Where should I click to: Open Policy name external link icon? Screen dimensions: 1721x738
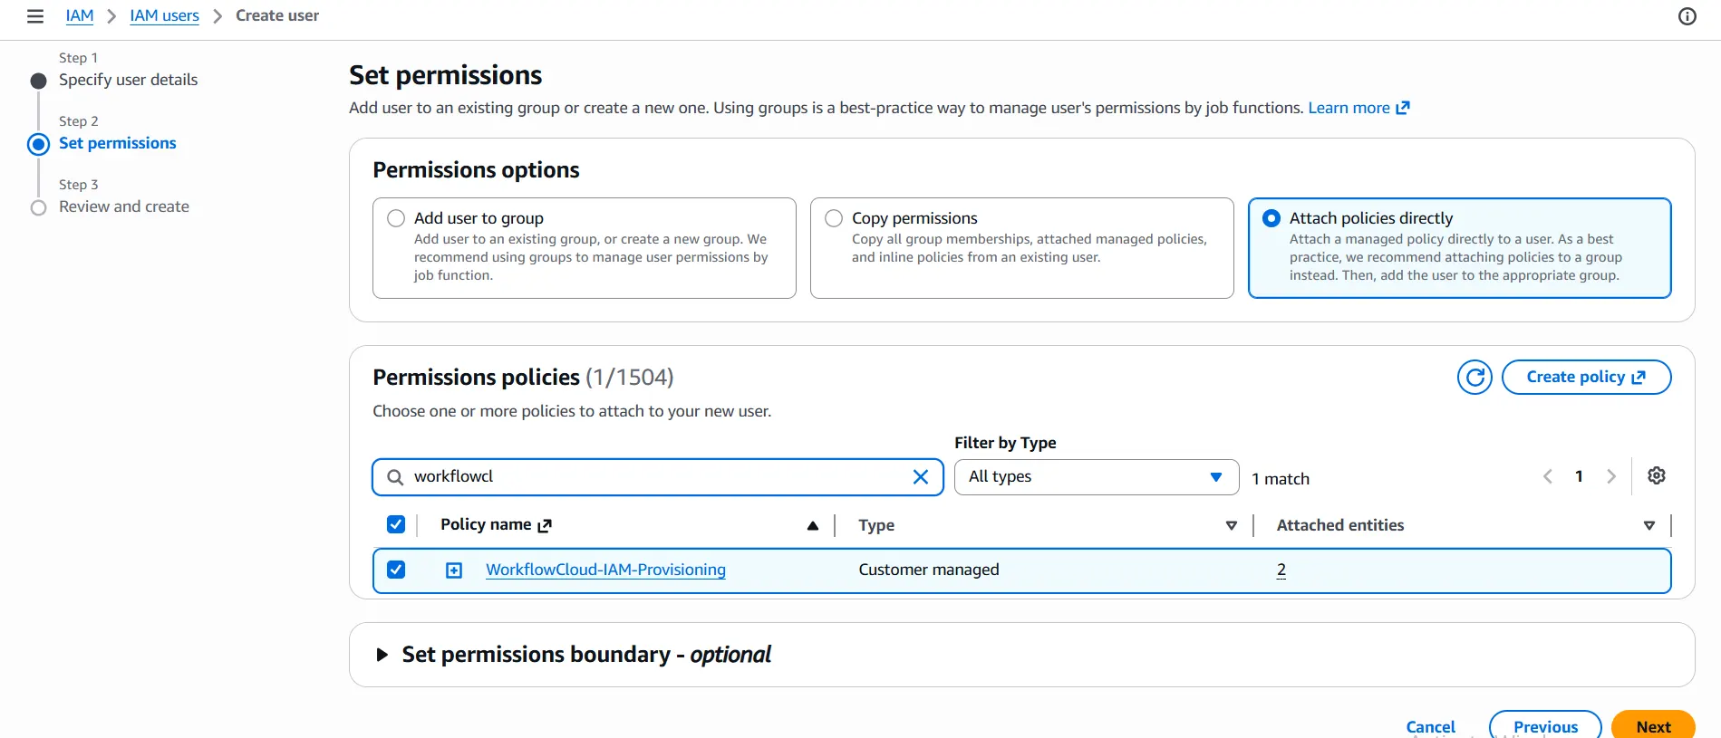(x=545, y=525)
